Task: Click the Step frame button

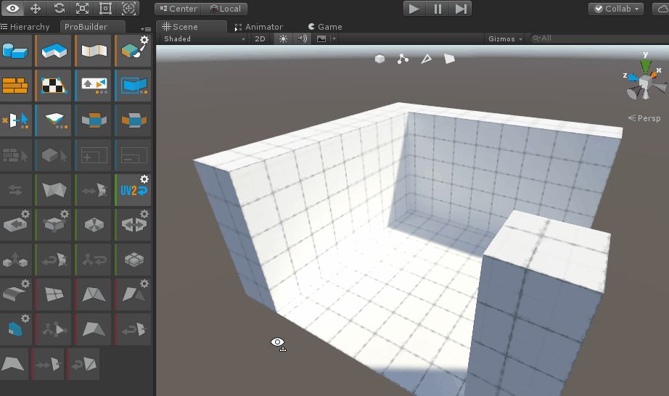Action: click(x=460, y=9)
